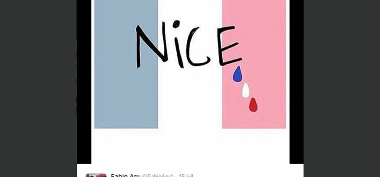Open the 15 juil. tweet date link
380x177 pixels.
[x=186, y=176]
